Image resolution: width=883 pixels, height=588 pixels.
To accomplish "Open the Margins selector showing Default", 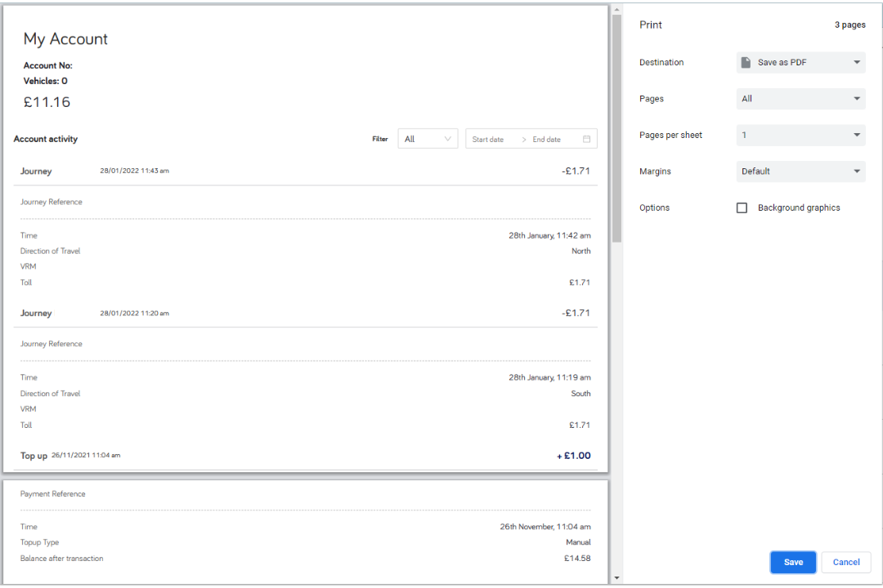I will (800, 171).
